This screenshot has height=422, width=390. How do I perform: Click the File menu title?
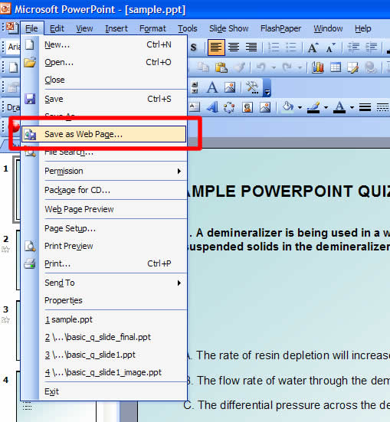(31, 28)
